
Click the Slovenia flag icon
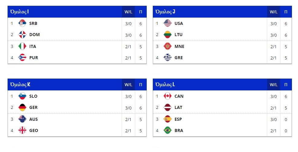click(x=22, y=96)
